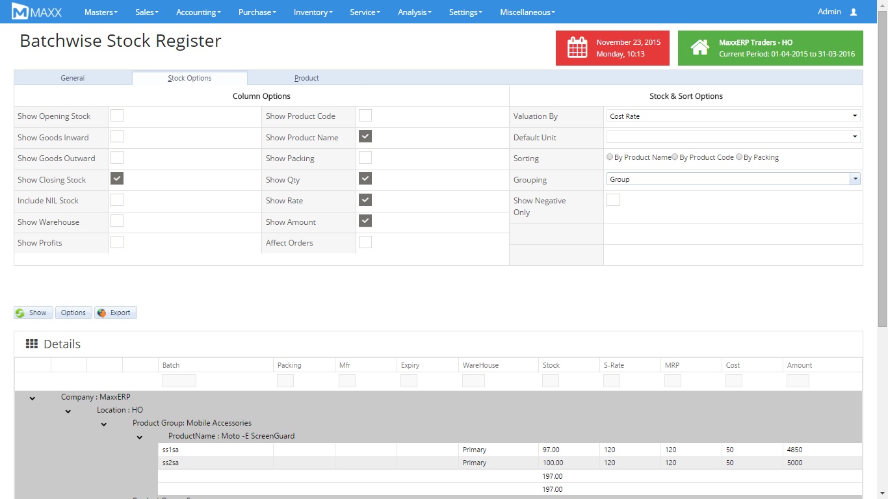This screenshot has height=499, width=888.
Task: Tick the Show Negative Only checkbox
Action: (612, 200)
